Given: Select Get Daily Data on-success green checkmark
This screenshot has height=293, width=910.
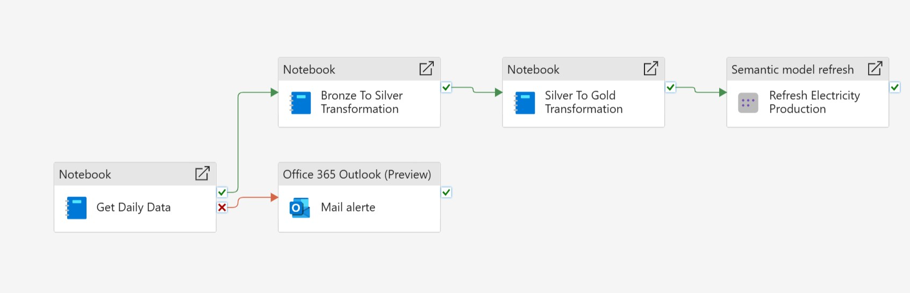Looking at the screenshot, I should point(222,192).
